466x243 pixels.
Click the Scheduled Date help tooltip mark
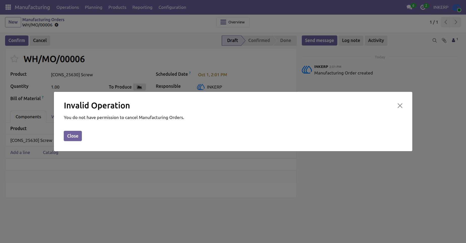pos(190,73)
